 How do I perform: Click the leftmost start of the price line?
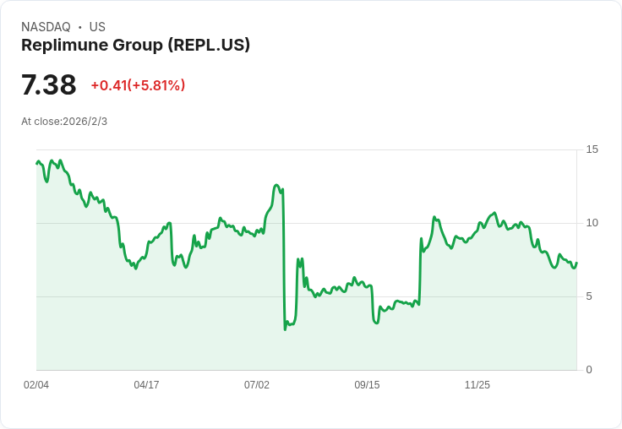point(37,163)
